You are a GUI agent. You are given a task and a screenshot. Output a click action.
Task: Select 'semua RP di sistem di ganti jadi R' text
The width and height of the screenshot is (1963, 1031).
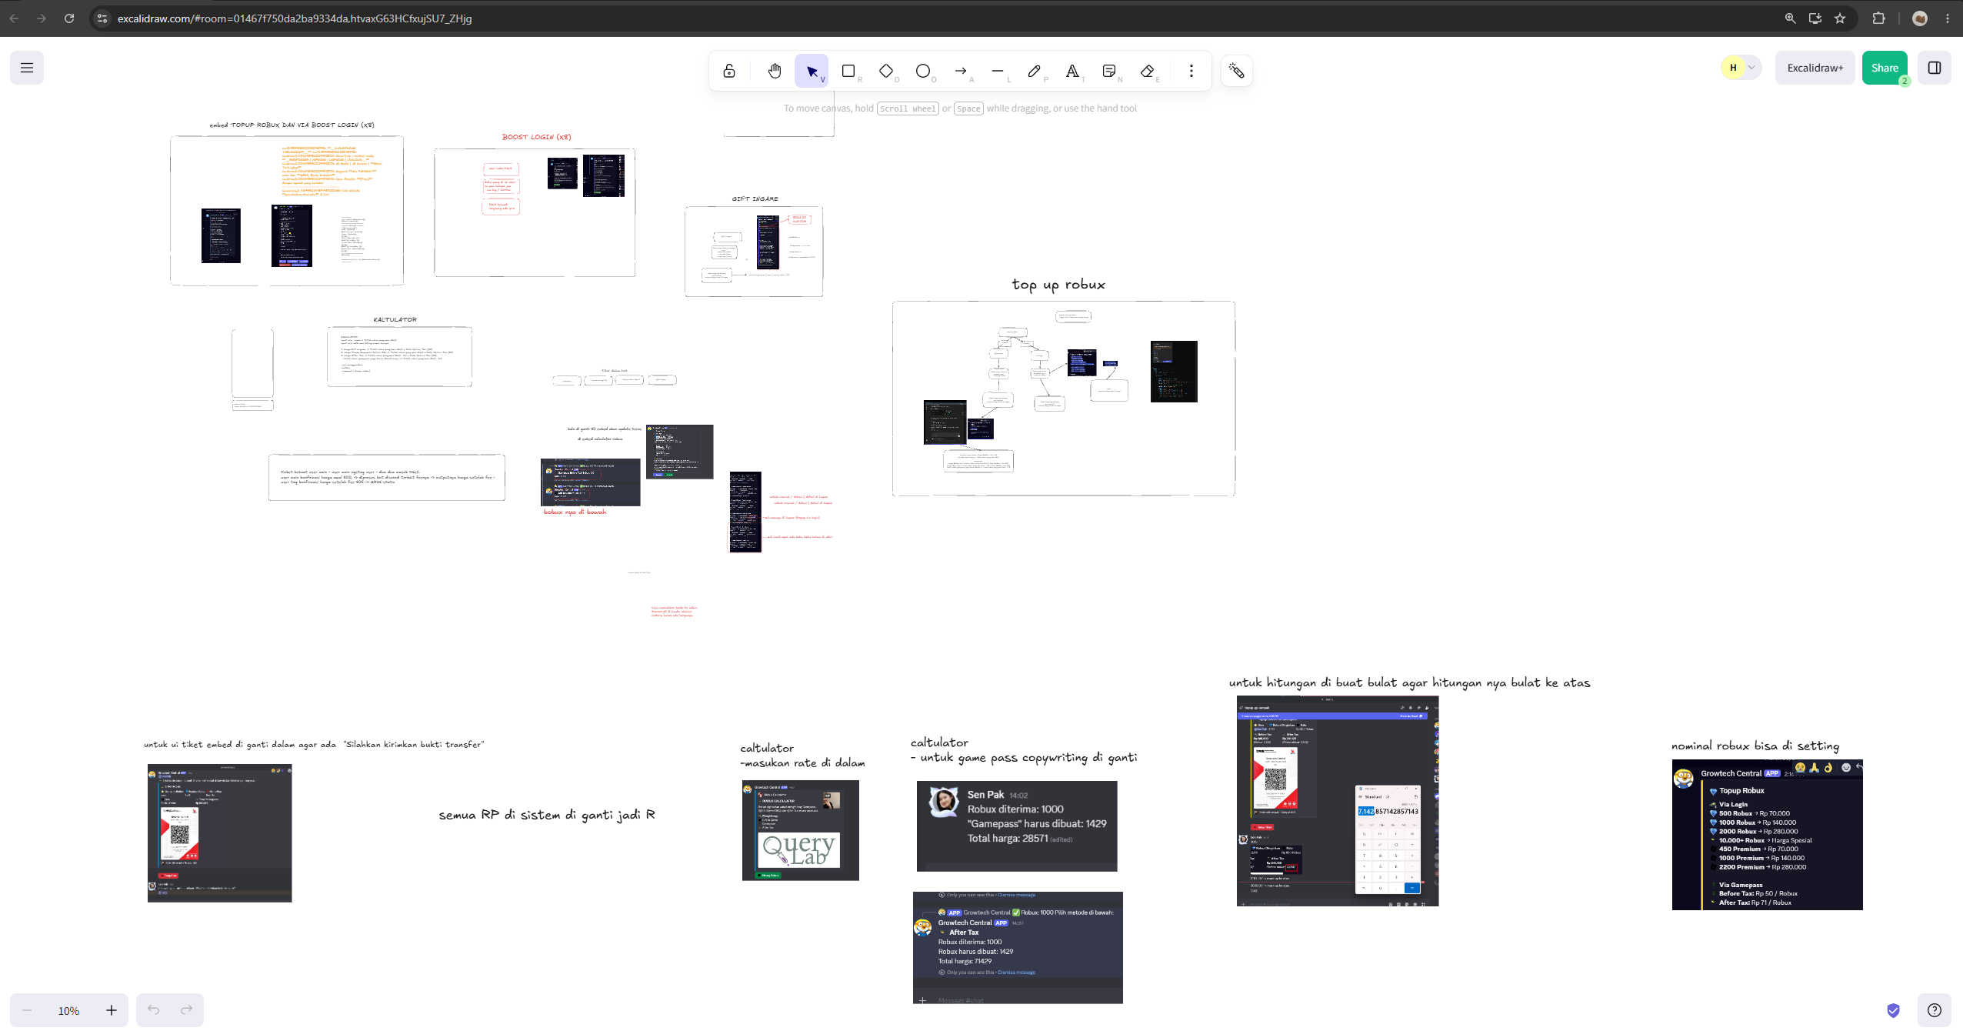coord(547,815)
